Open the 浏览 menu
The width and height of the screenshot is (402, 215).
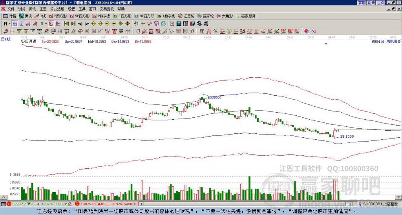coord(22,9)
